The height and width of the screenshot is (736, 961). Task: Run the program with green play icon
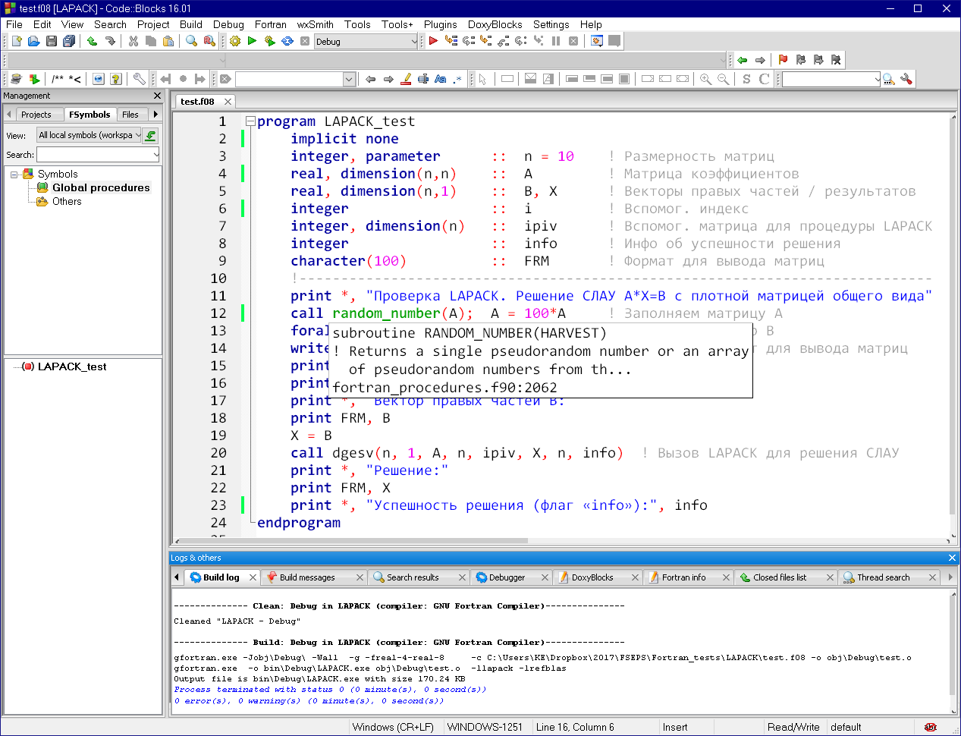[253, 41]
